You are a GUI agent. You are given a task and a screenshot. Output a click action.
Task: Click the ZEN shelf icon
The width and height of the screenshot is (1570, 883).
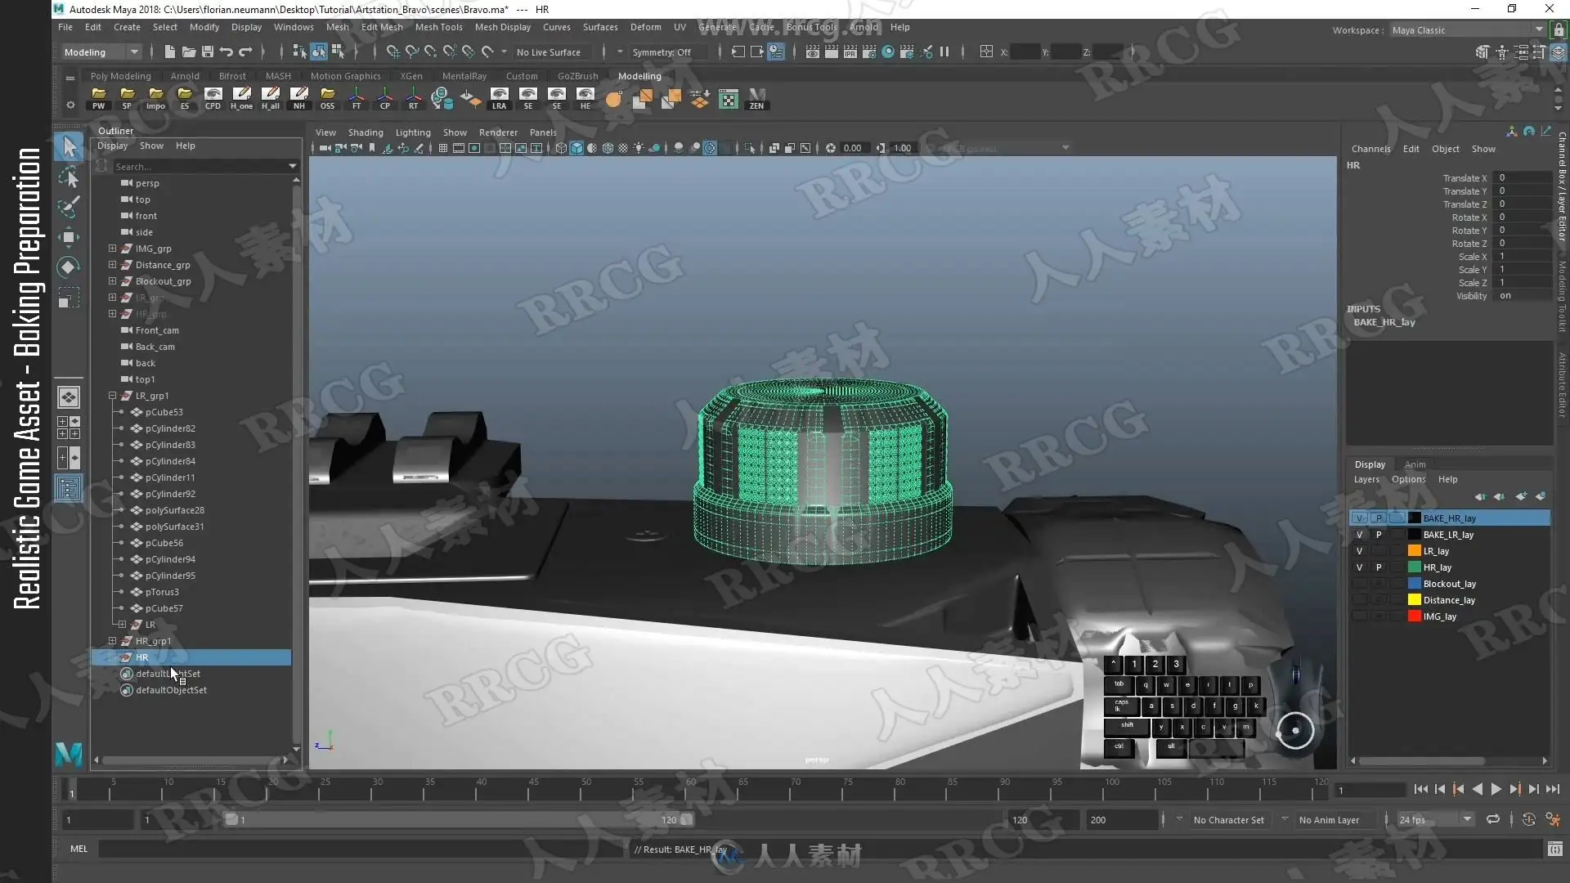757,99
